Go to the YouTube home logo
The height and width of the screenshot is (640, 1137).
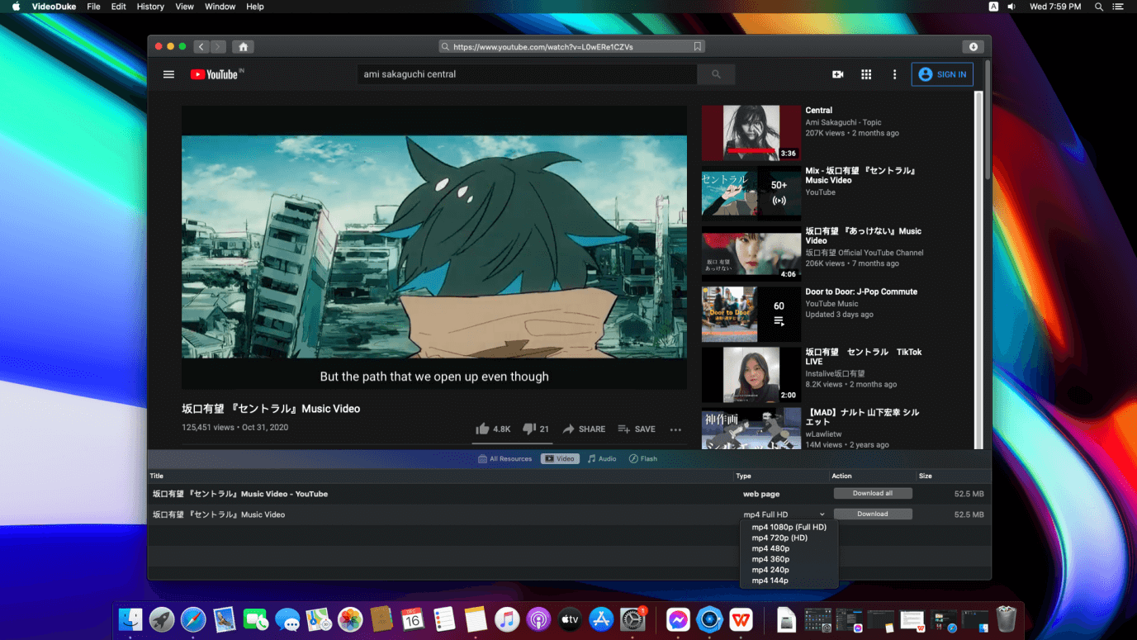tap(217, 74)
